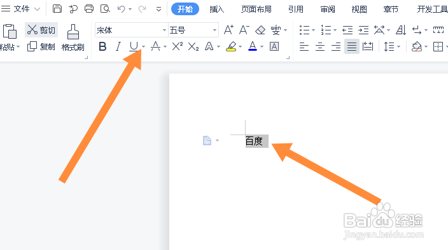Switch to the 开始 (Home) tab
Image resolution: width=448 pixels, height=250 pixels.
[x=185, y=9]
